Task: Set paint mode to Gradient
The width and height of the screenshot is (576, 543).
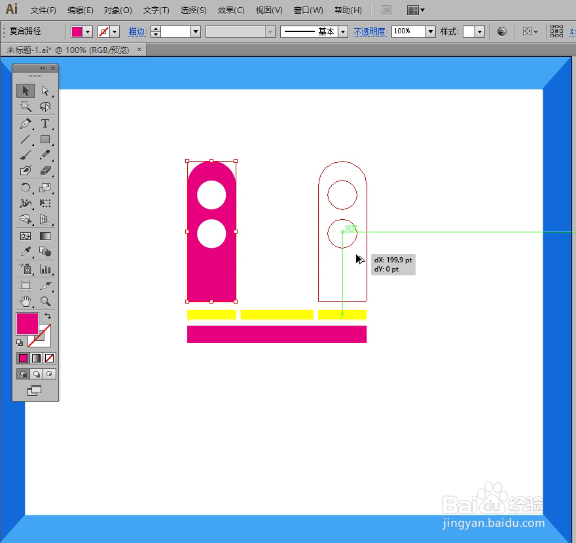Action: (36, 358)
